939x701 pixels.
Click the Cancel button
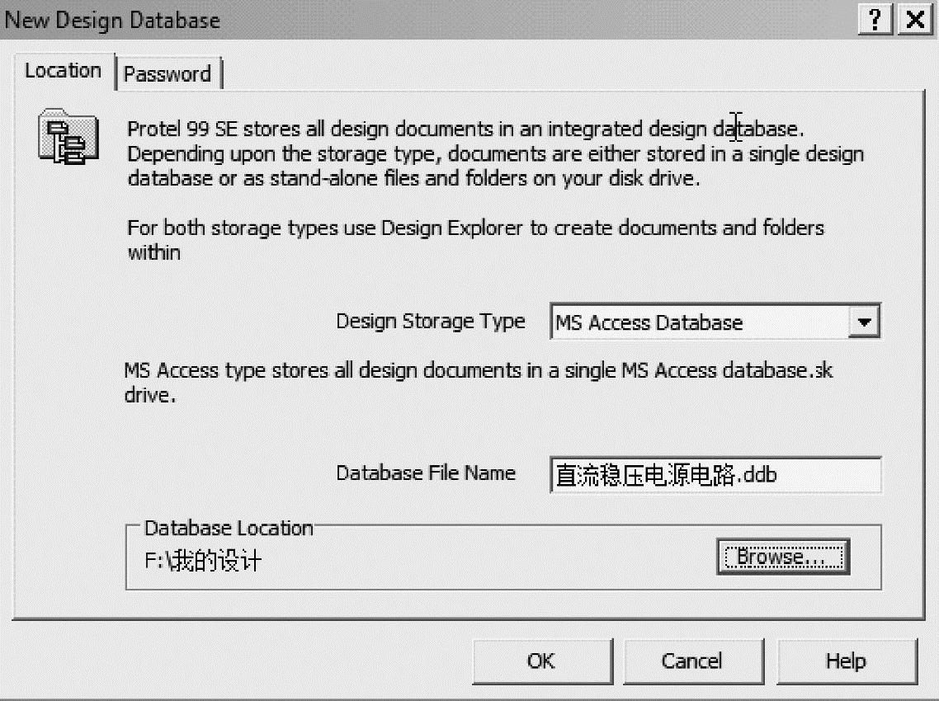click(x=691, y=661)
